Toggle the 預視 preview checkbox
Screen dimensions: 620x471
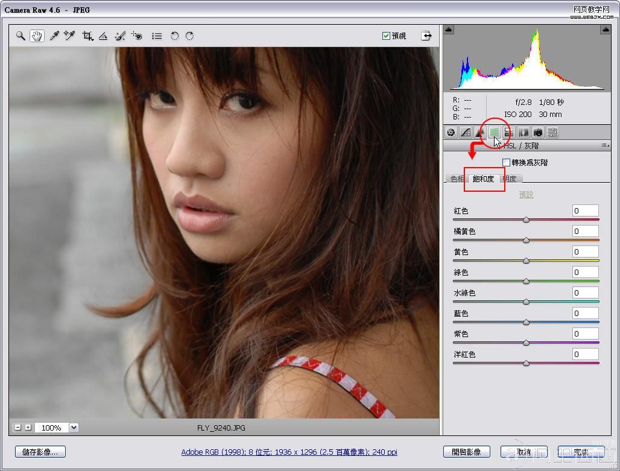click(387, 36)
